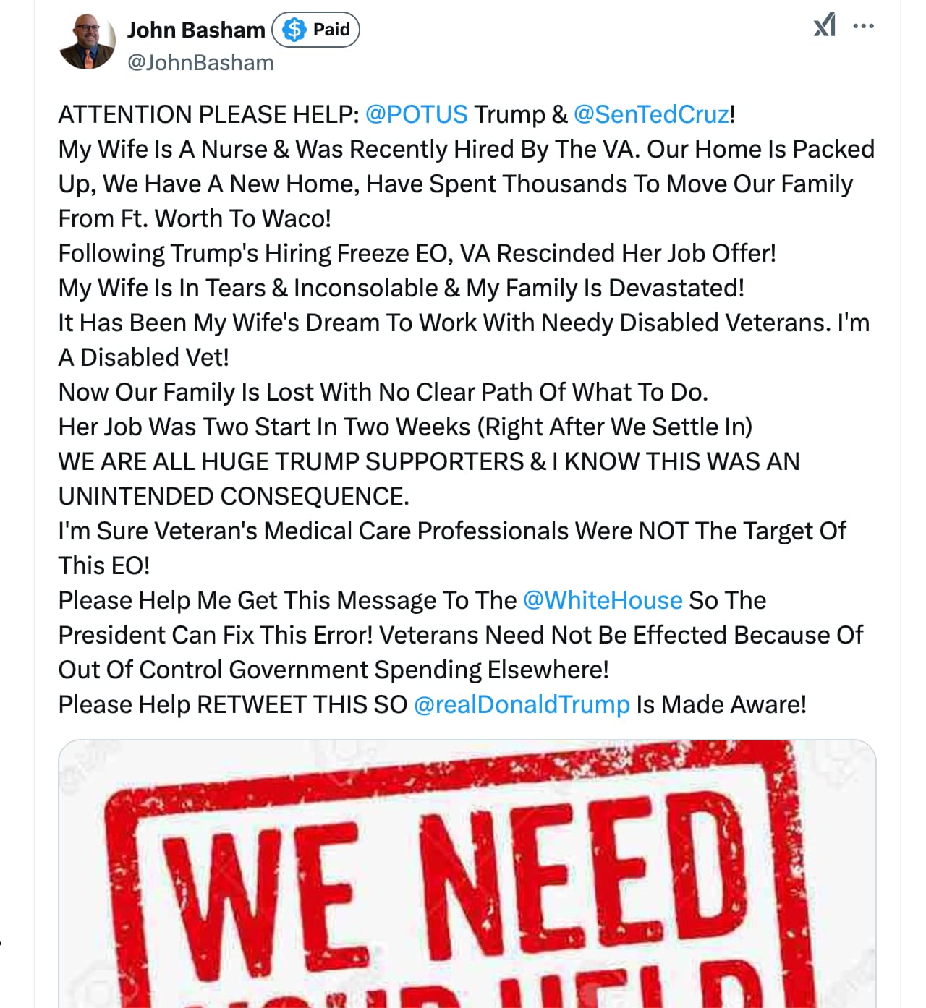
Task: Click the 'Paid' badge label
Action: click(x=331, y=30)
